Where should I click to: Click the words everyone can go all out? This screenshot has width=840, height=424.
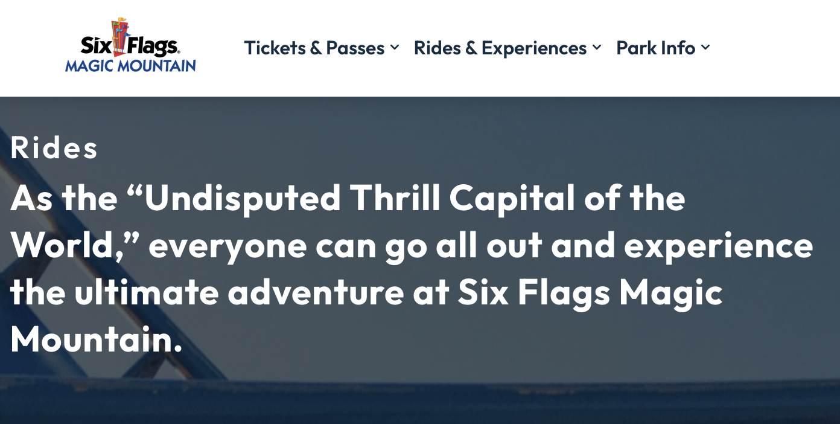tap(344, 245)
